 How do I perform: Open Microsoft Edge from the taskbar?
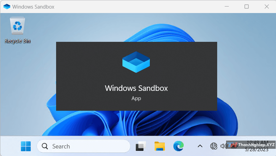point(179,146)
